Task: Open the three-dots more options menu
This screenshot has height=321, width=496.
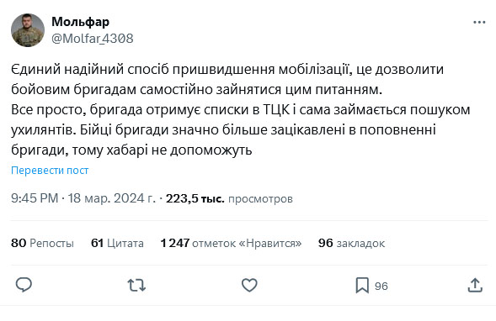Action: tap(479, 22)
